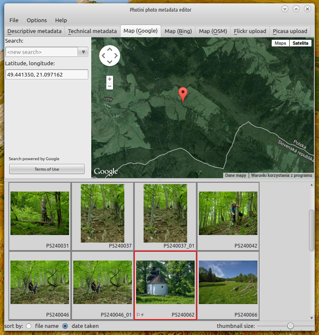Select thumbnail P5240037_01
This screenshot has width=319, height=335.
[x=165, y=216]
